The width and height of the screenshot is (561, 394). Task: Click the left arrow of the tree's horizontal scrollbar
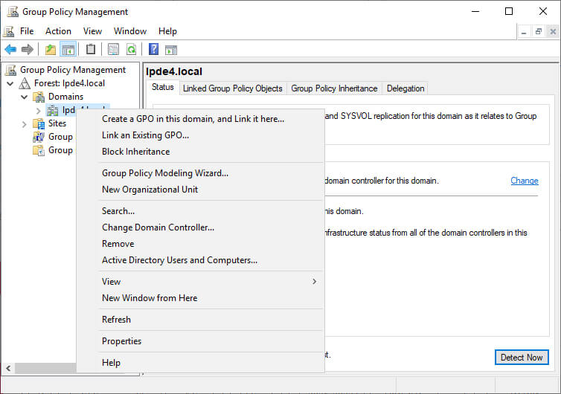[x=8, y=368]
